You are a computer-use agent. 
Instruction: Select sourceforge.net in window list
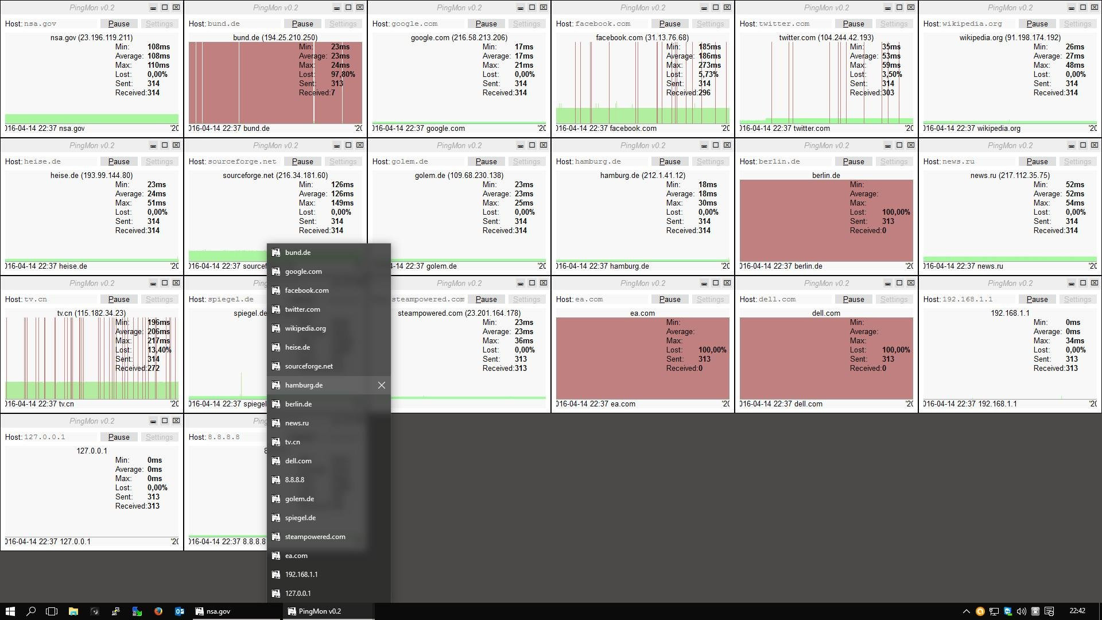pyautogui.click(x=329, y=366)
